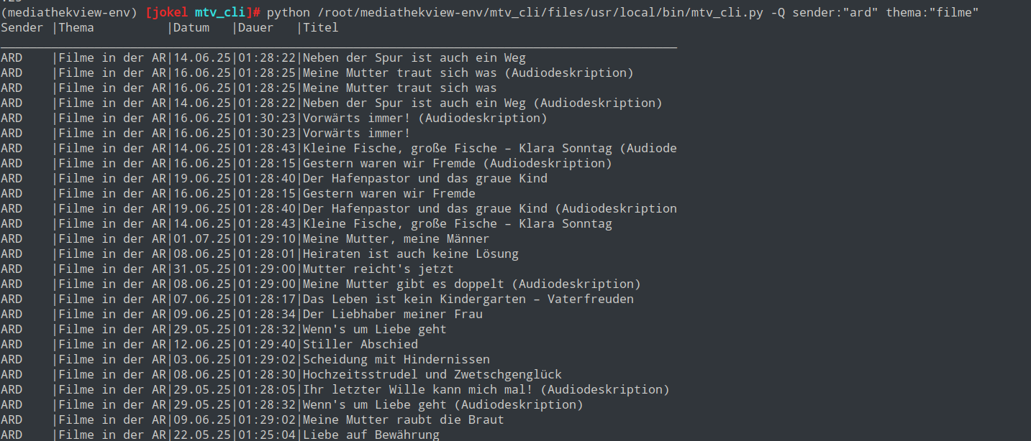Screen dimensions: 1031x441
Task: Click the sender:"ard" query argument
Action: (835, 12)
